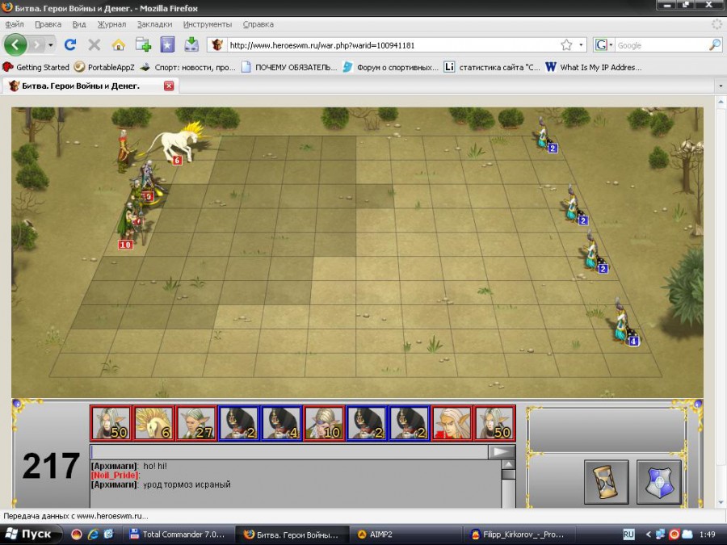Screen dimensions: 727x545
Task: Target the enemy mage stack of 4
Action: [x=625, y=322]
